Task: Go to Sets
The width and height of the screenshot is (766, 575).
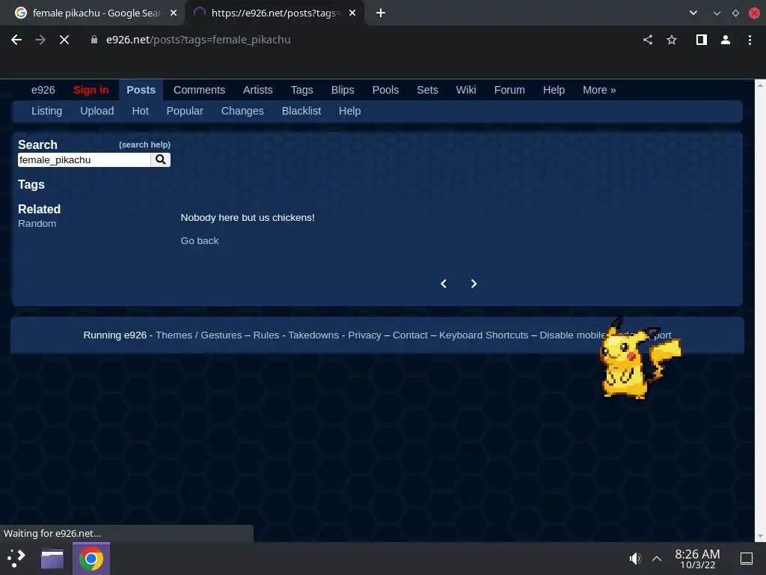Action: pos(427,90)
